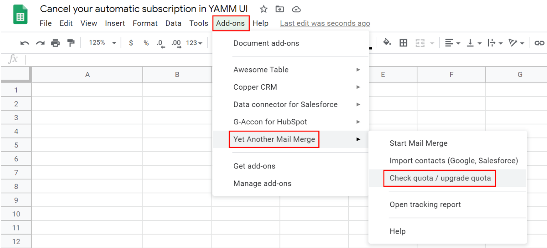Click the move to folder icon
This screenshot has height=248, width=547.
click(x=280, y=9)
